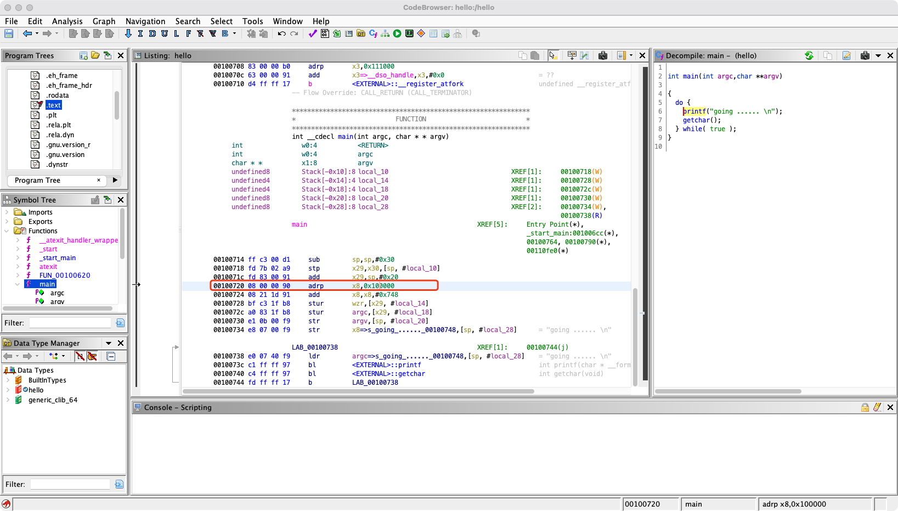The height and width of the screenshot is (511, 898).
Task: Click the purple checkmark toolbar icon
Action: 313,33
